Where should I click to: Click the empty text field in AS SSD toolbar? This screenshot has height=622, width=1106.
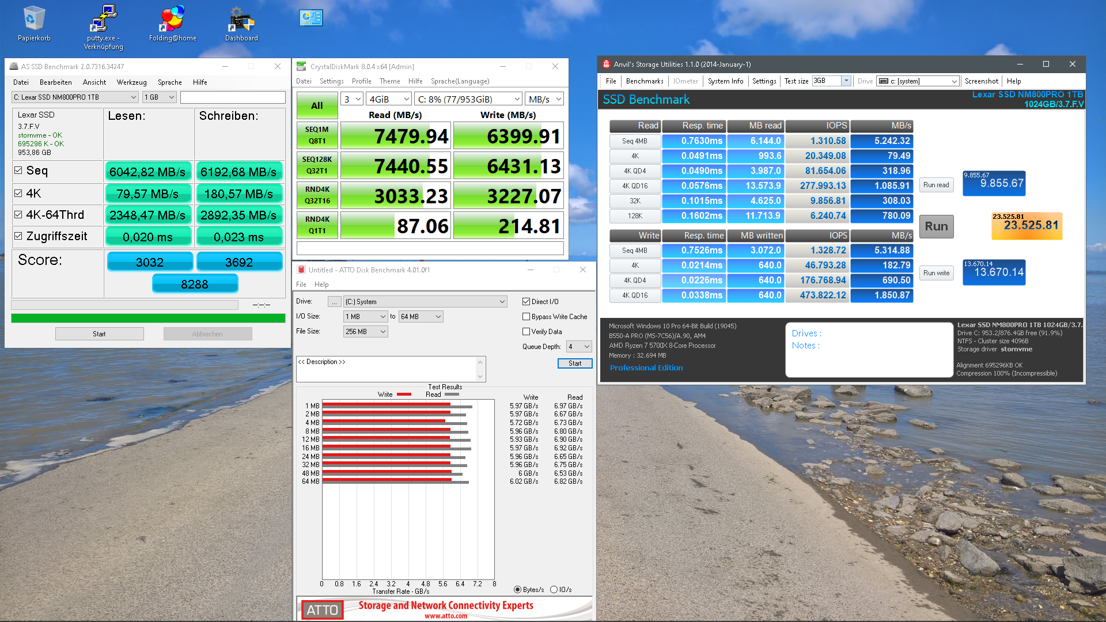233,97
